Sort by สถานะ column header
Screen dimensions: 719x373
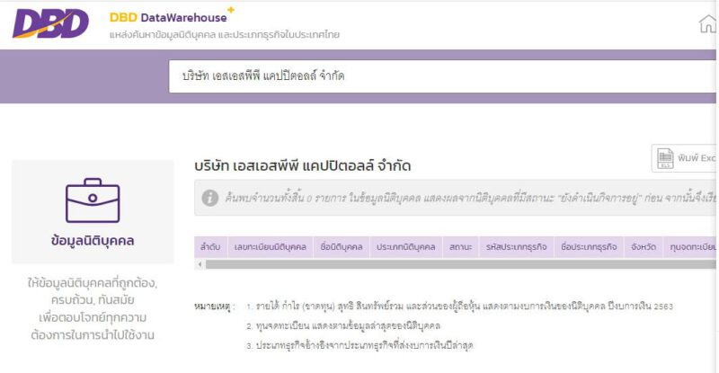pyautogui.click(x=461, y=246)
